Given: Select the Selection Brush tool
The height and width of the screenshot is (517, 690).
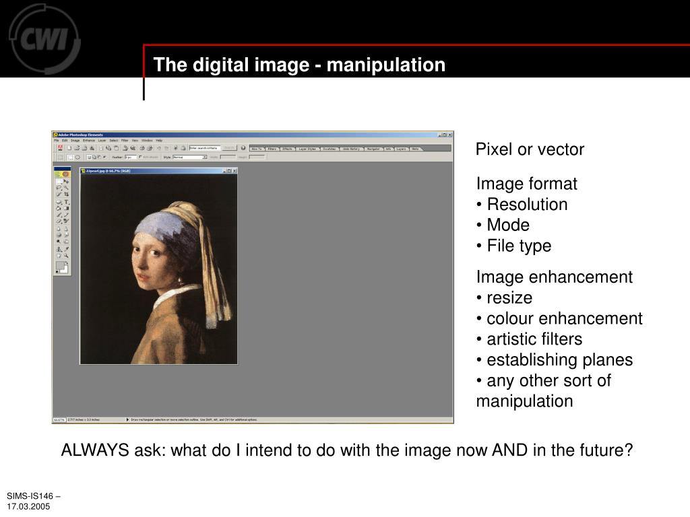Looking at the screenshot, I should tap(59, 195).
